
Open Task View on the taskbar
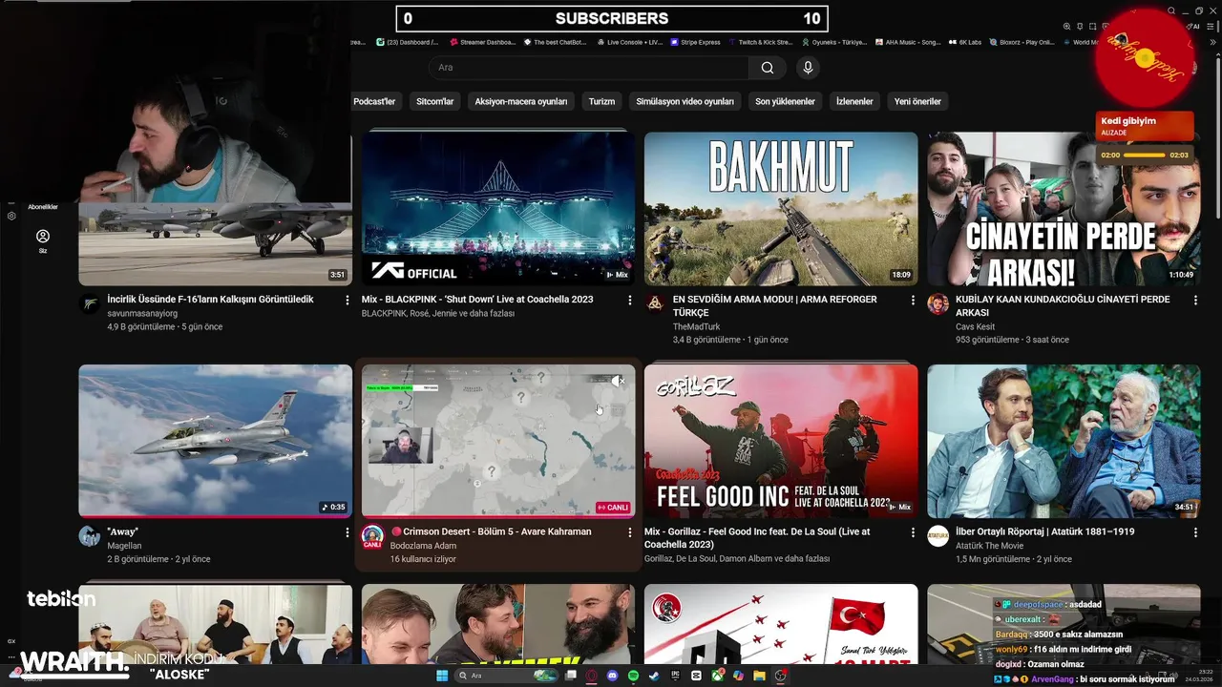571,676
